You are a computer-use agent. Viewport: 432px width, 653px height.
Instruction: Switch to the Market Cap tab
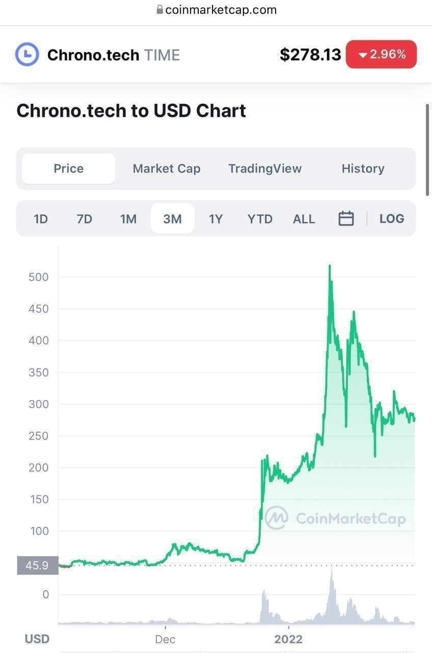167,168
